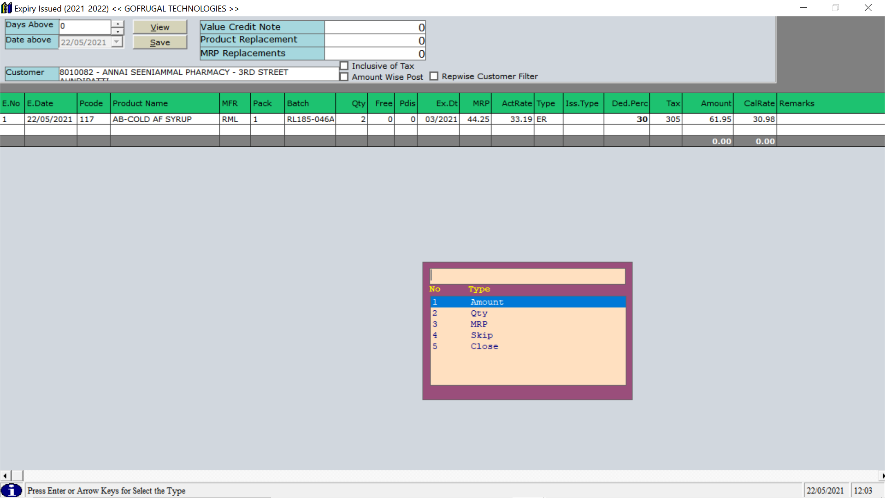Toggle the Amount Wise Post checkbox
The width and height of the screenshot is (885, 498).
click(x=344, y=77)
